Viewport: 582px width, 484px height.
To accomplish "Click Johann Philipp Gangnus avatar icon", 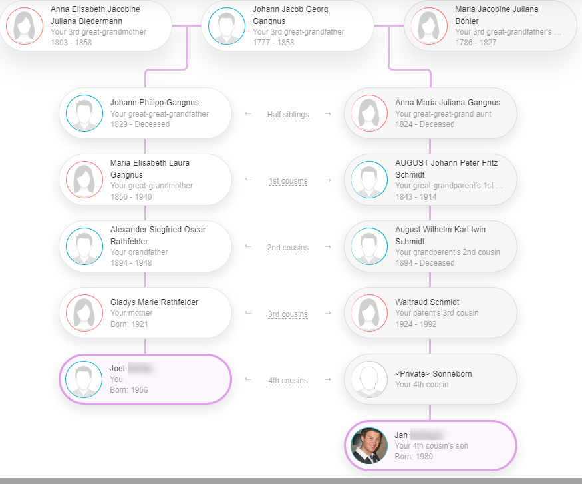I will pyautogui.click(x=84, y=113).
